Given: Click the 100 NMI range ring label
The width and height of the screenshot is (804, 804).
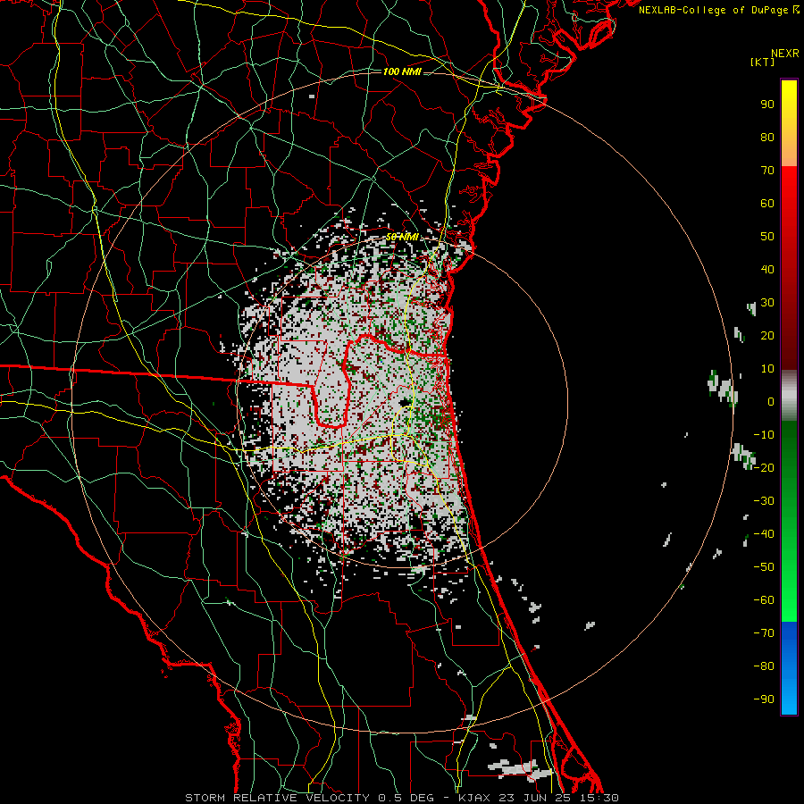Looking at the screenshot, I should point(402,71).
